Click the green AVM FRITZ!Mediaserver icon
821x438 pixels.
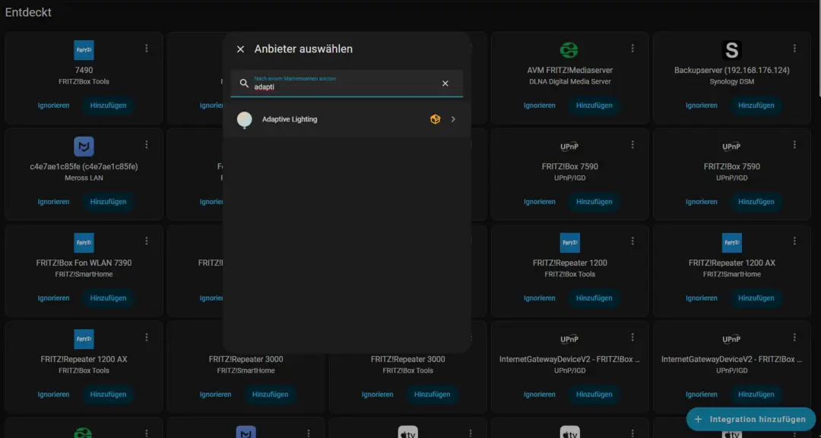(569, 48)
